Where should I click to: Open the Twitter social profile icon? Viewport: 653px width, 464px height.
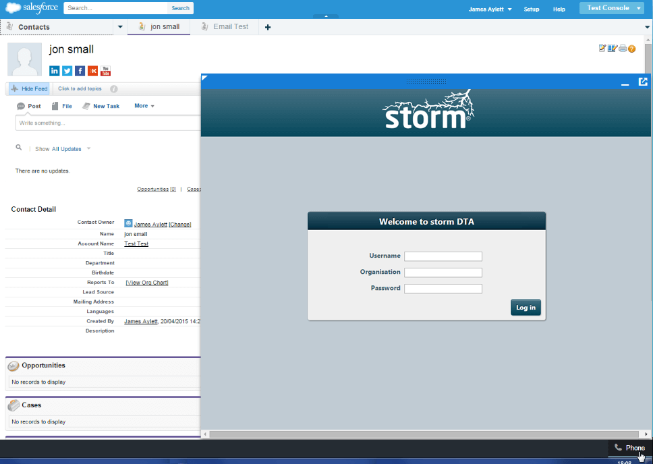tap(67, 71)
